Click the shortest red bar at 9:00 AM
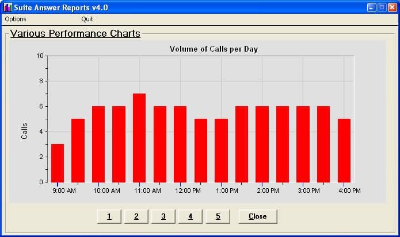This screenshot has height=237, width=400. coord(58,163)
